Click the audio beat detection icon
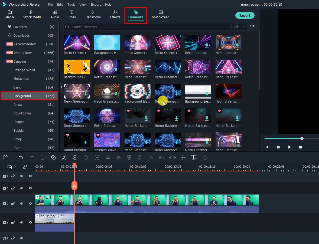319x244 pixels. 75,157
